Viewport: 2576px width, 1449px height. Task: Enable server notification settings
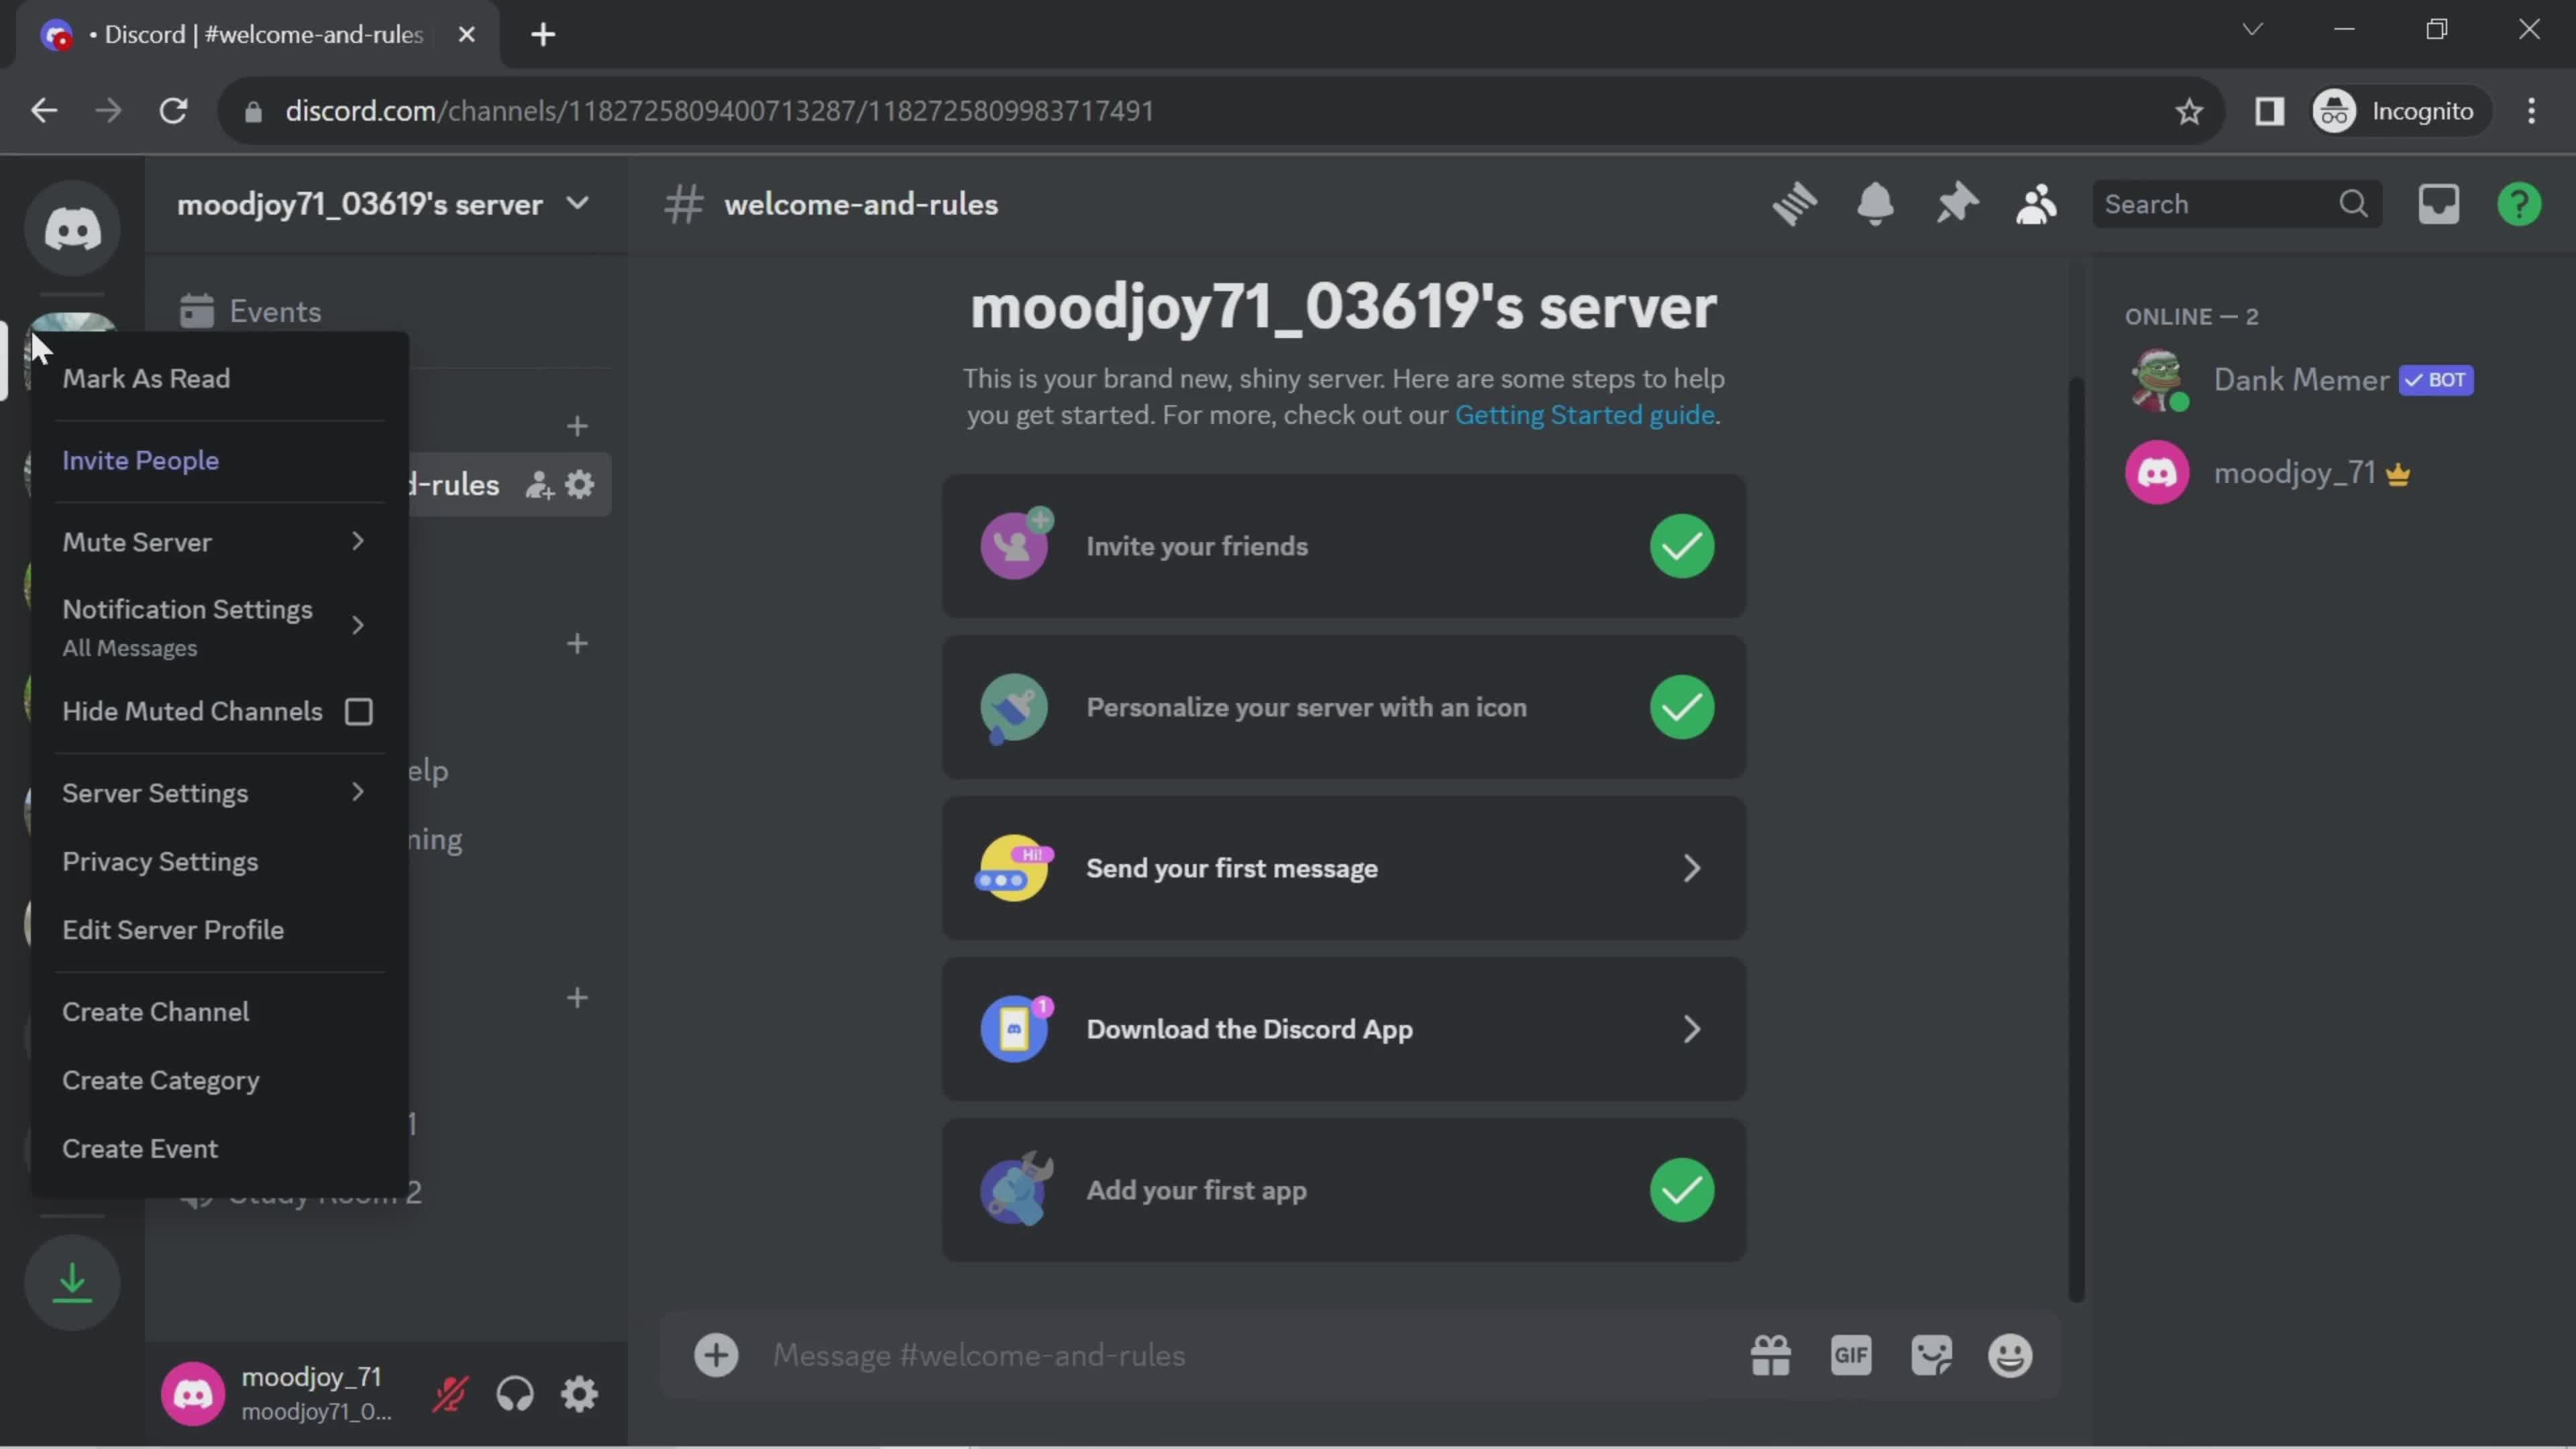click(x=186, y=607)
